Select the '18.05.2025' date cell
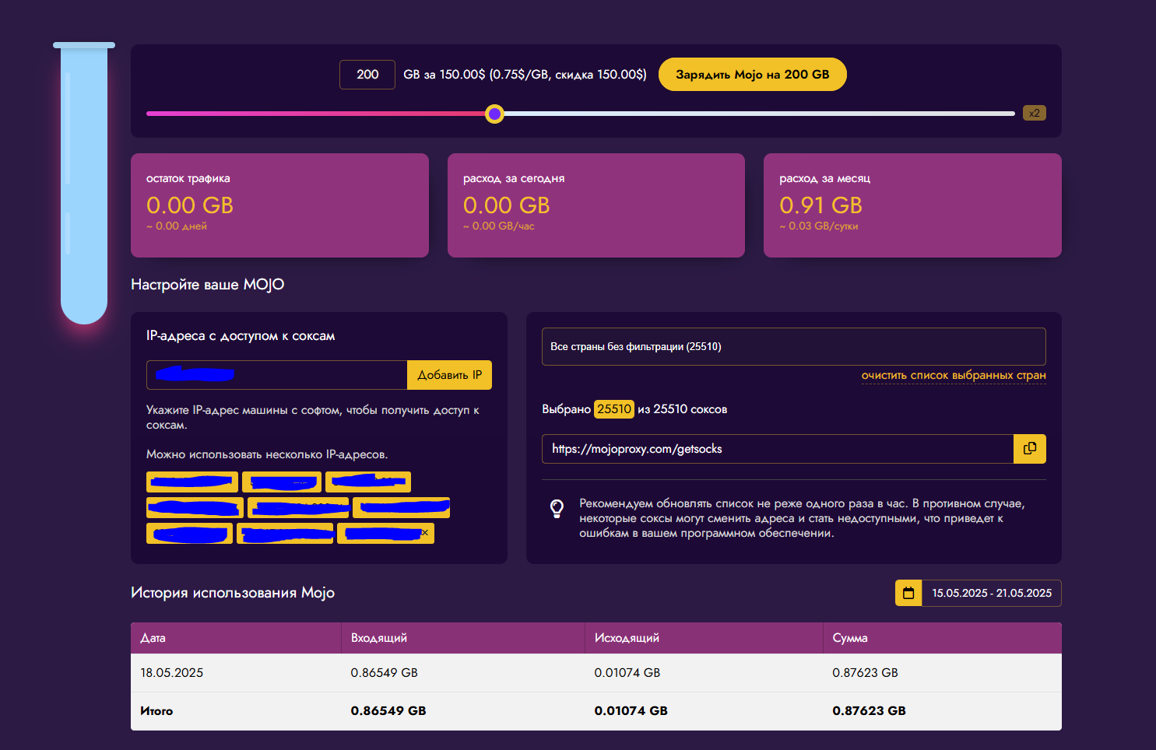1156x750 pixels. coord(171,673)
